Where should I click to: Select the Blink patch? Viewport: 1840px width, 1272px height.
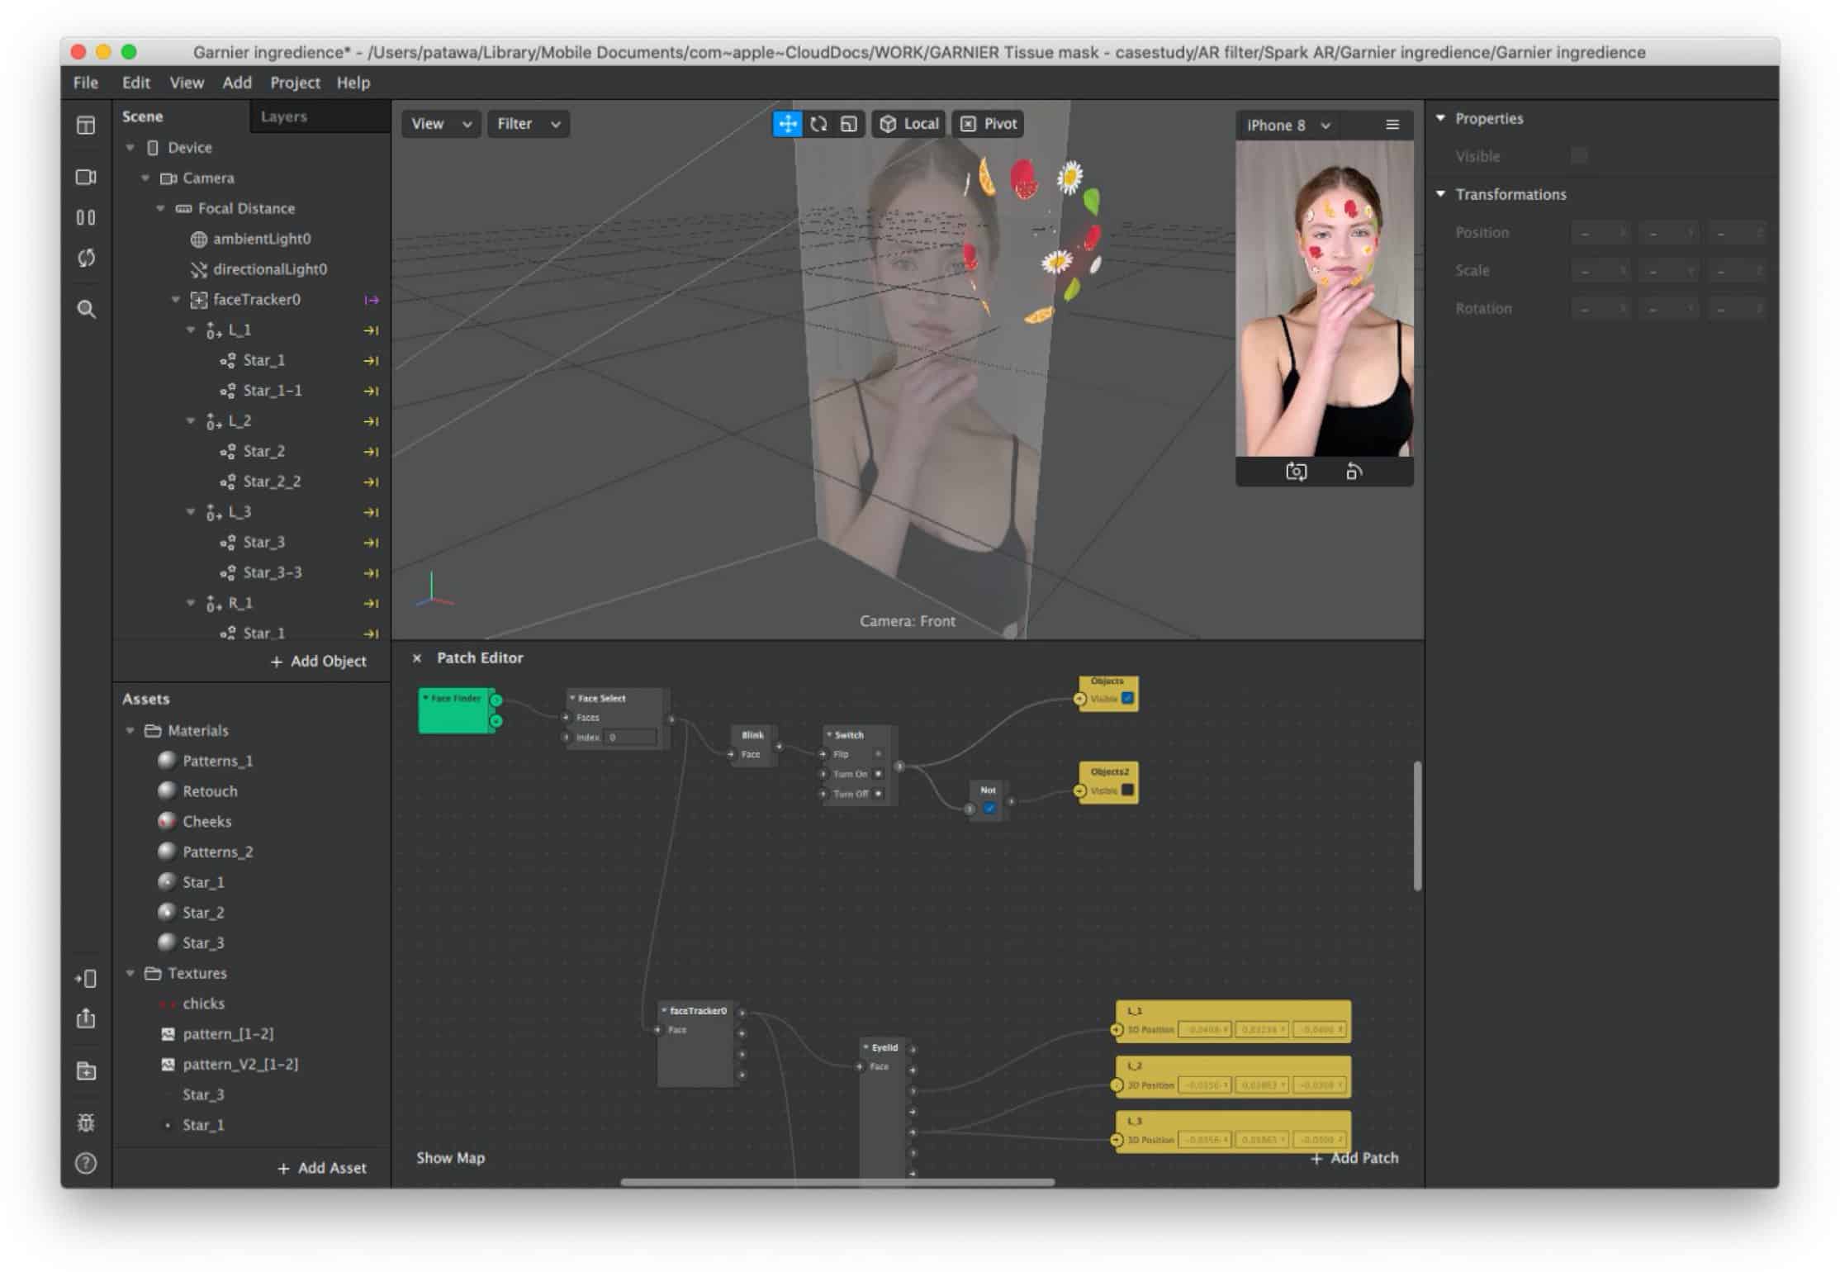coord(753,746)
